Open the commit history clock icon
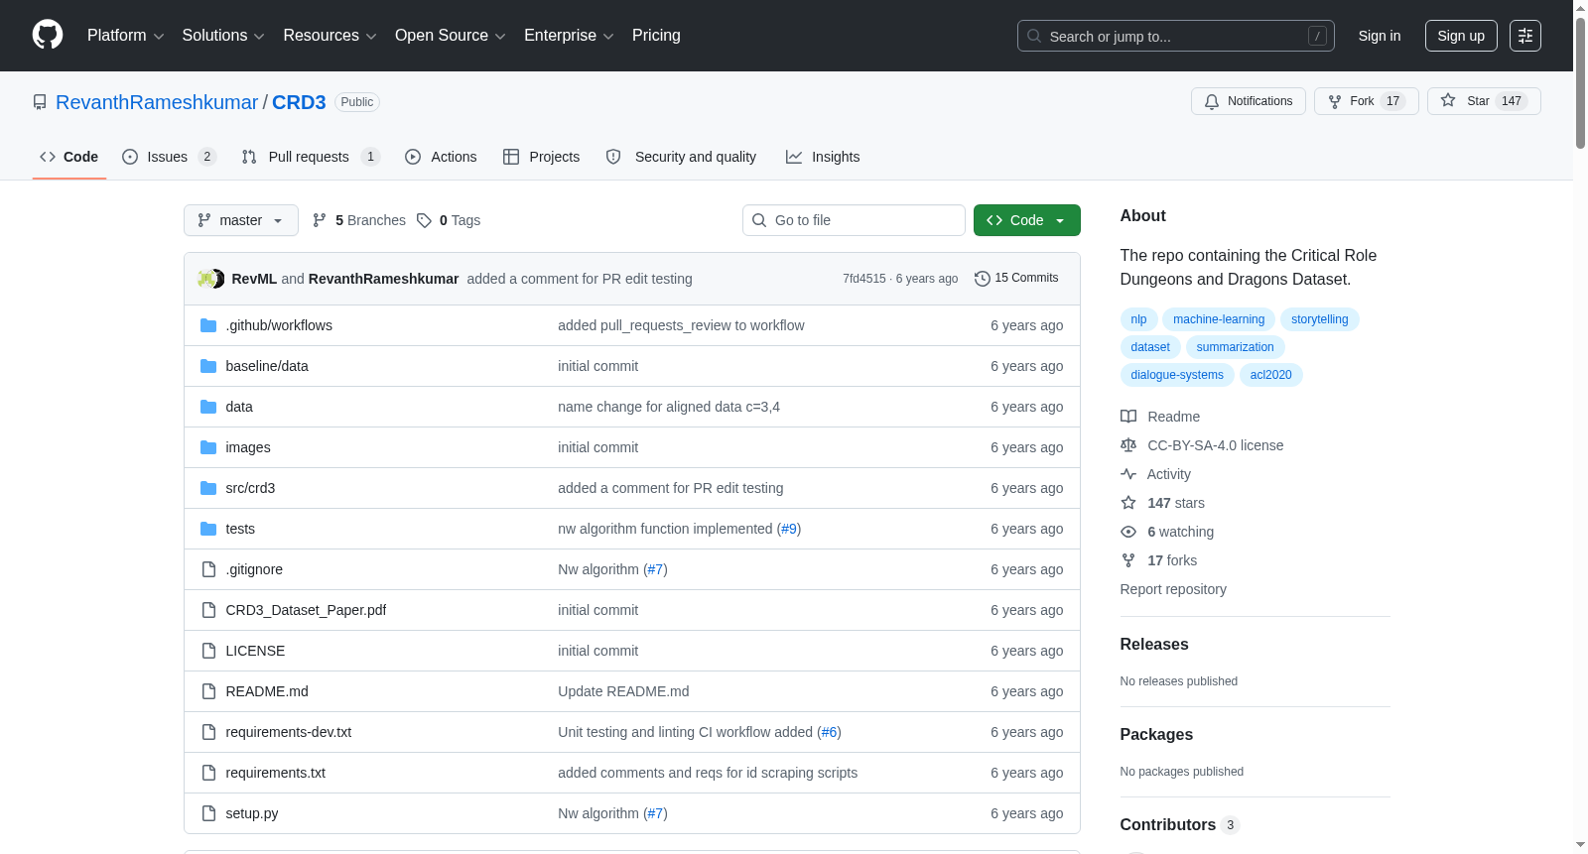 coord(982,279)
